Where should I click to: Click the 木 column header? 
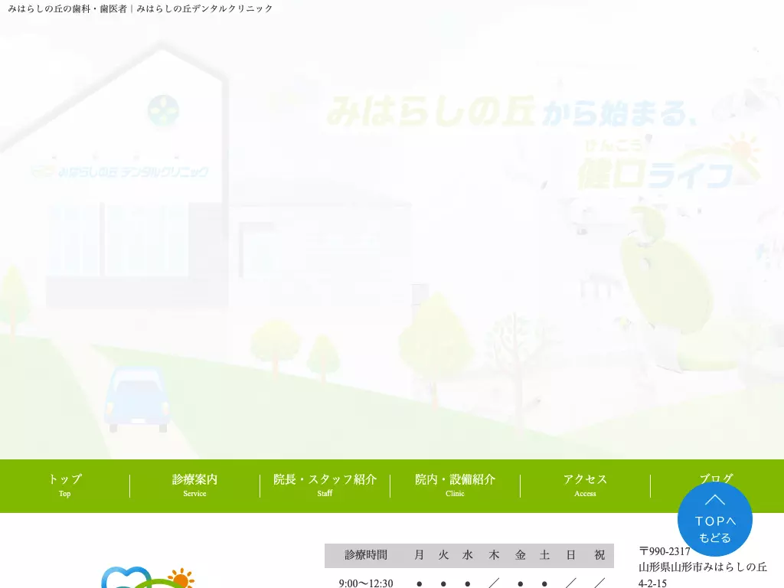point(494,555)
